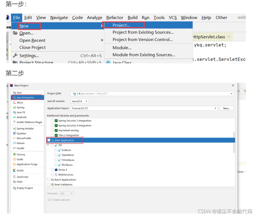Select Groovy icon
Viewport: 256px width, 216px height.
tap(15, 154)
